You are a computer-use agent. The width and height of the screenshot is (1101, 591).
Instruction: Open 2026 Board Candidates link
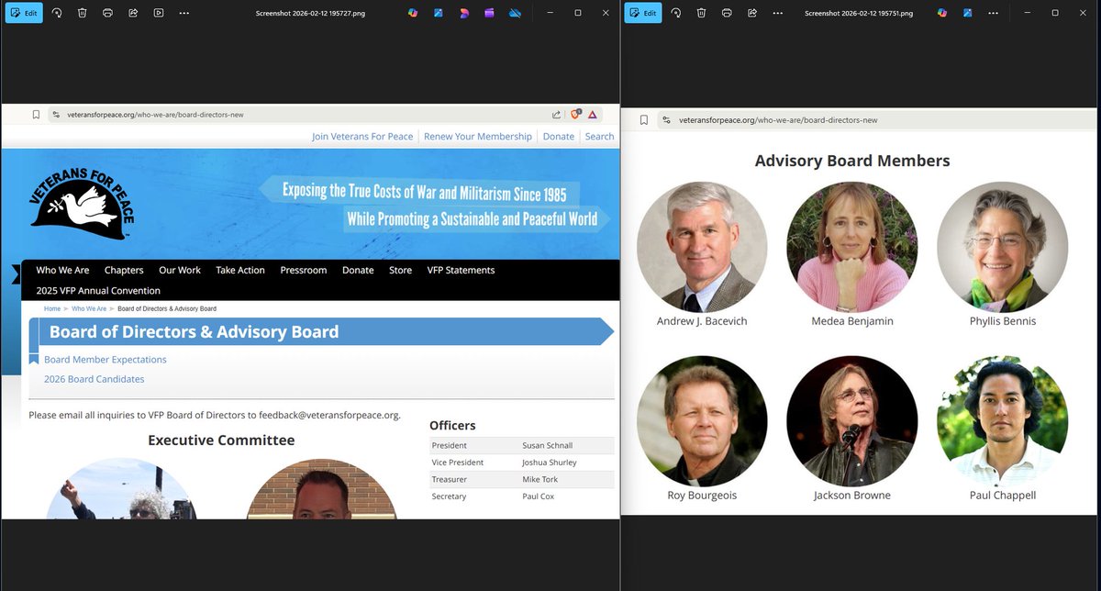click(x=94, y=379)
